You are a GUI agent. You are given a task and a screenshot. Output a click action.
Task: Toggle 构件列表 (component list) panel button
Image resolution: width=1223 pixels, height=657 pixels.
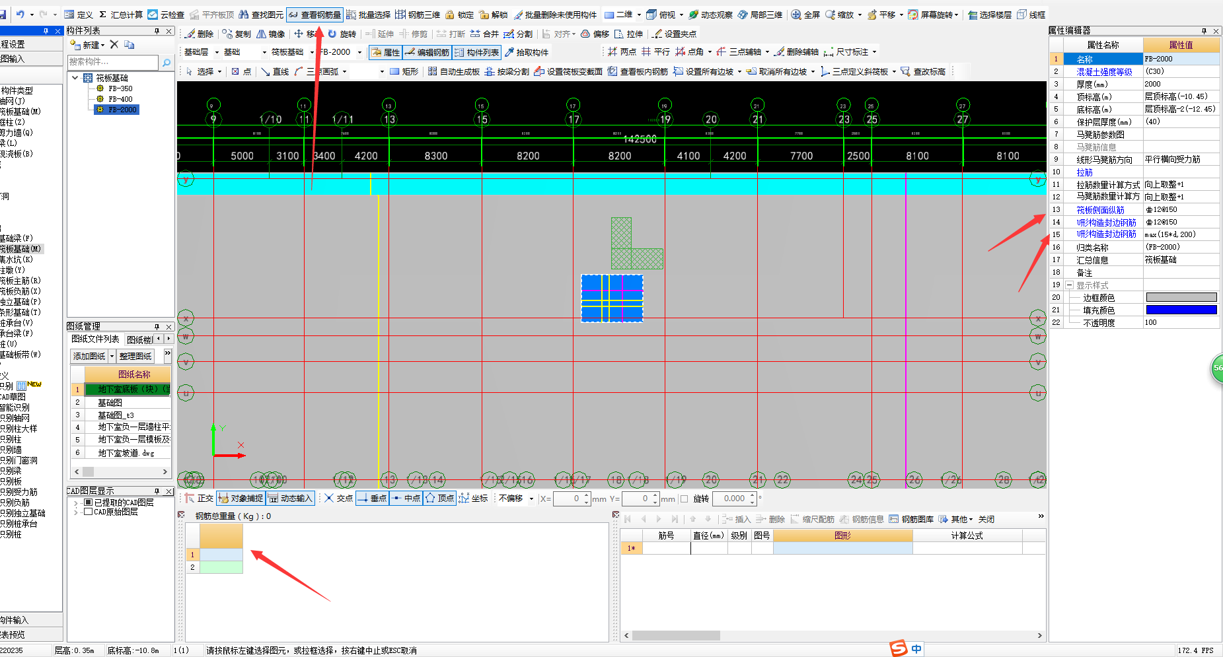(x=476, y=52)
